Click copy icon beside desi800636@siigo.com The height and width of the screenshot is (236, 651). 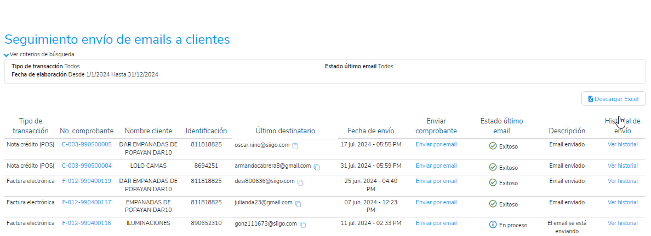pyautogui.click(x=301, y=182)
